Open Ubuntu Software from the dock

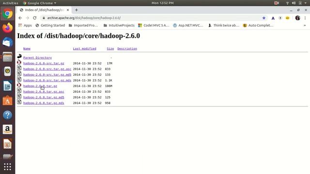click(x=8, y=101)
